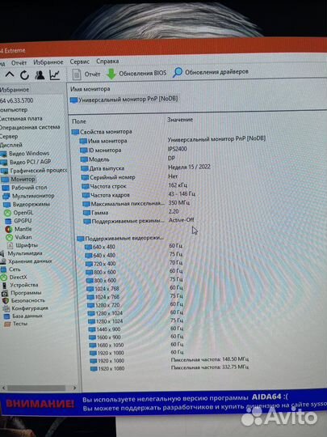
Task: Open the Устройства tree category
Action: (x=19, y=285)
